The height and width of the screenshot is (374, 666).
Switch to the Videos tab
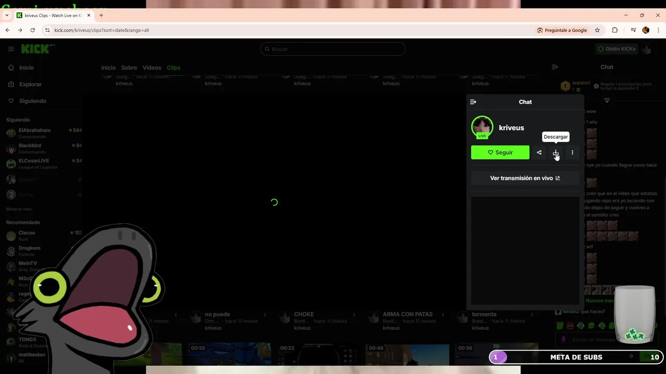click(152, 68)
